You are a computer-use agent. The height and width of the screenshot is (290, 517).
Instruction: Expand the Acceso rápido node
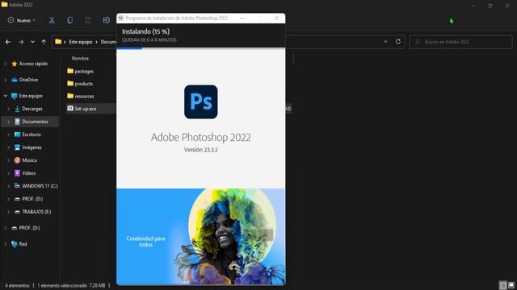[6, 64]
